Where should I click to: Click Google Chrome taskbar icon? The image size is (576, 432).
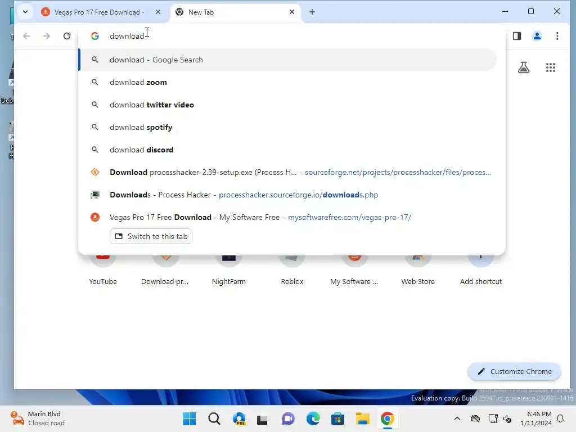coord(387,418)
